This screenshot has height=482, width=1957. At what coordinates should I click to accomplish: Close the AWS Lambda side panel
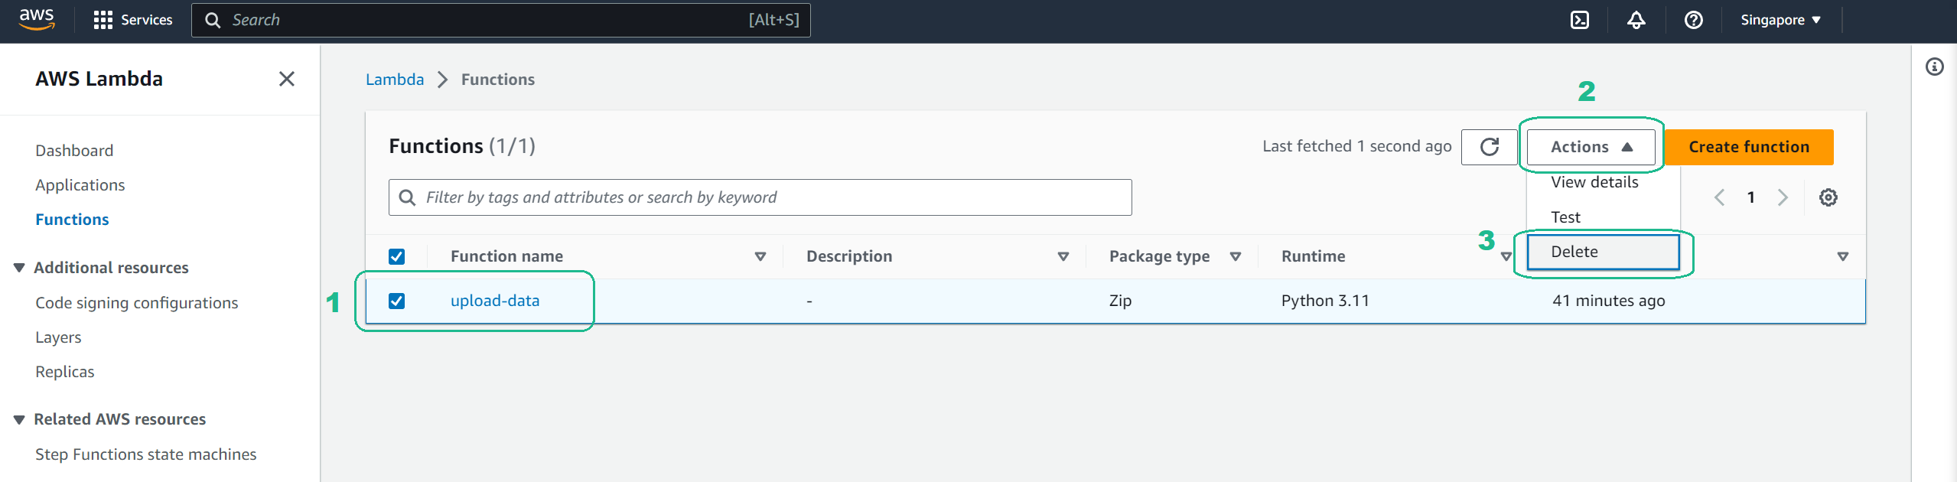(x=287, y=79)
